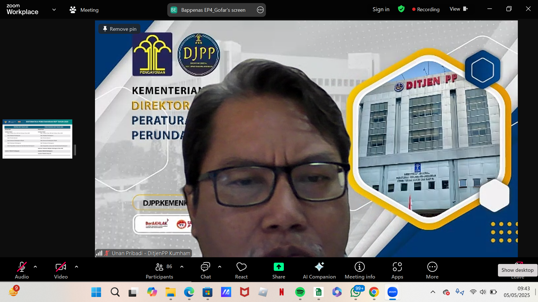Viewport: 538px width, 302px height.
Task: Click Remove pin on the video
Action: pos(120,29)
